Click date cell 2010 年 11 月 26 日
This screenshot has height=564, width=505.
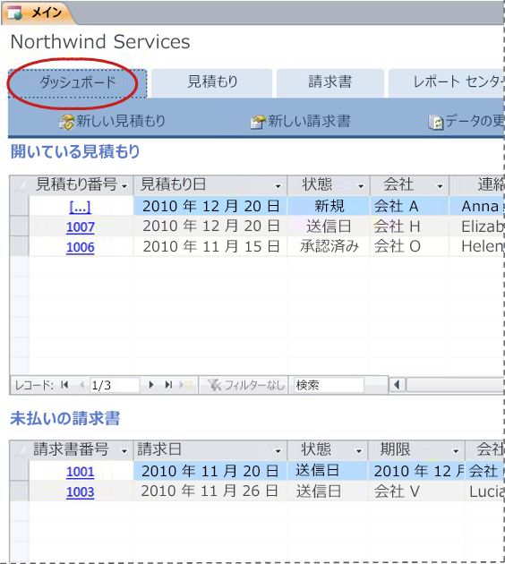tap(210, 491)
